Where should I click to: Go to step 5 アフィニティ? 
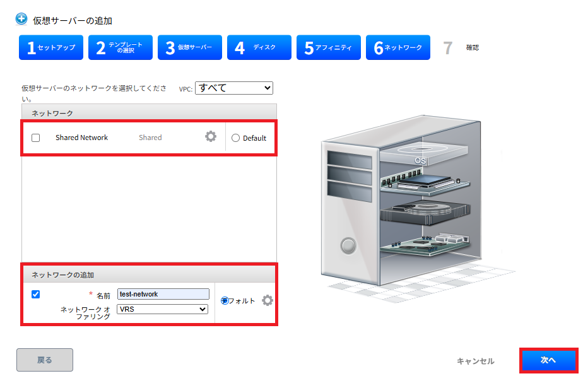tap(329, 47)
